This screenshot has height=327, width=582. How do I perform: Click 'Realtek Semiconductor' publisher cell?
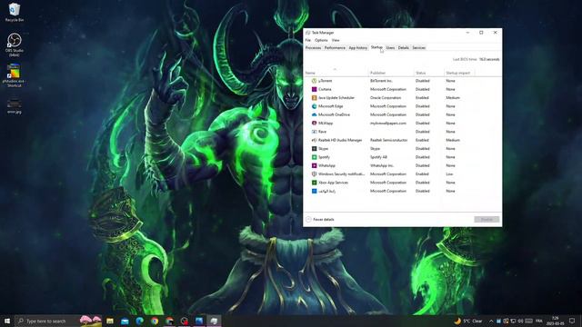pyautogui.click(x=388, y=140)
